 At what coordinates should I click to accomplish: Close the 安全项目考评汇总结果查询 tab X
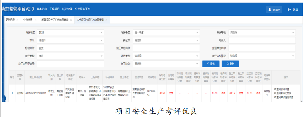(x=106, y=20)
